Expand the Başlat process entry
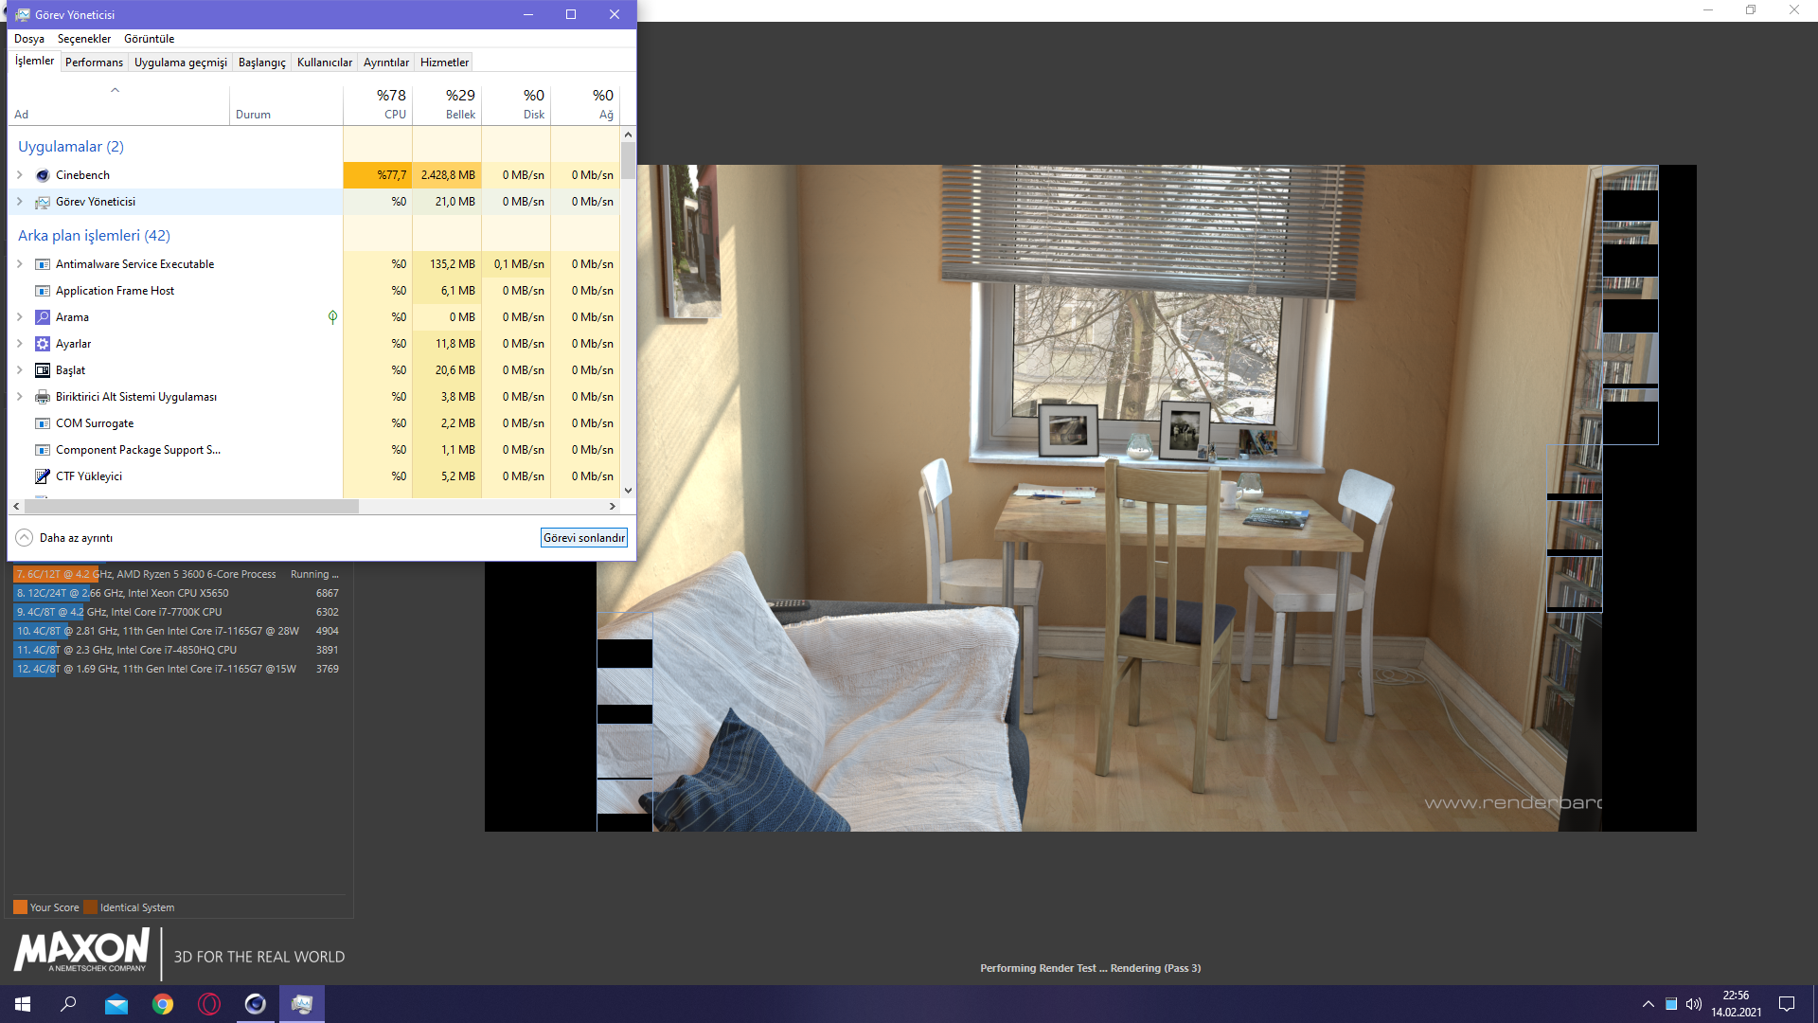The height and width of the screenshot is (1023, 1818). [x=20, y=370]
